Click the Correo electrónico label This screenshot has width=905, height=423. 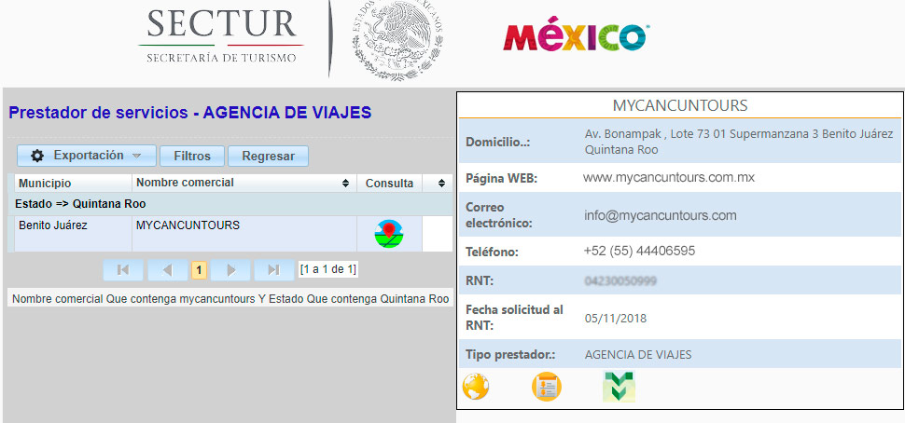coord(498,215)
